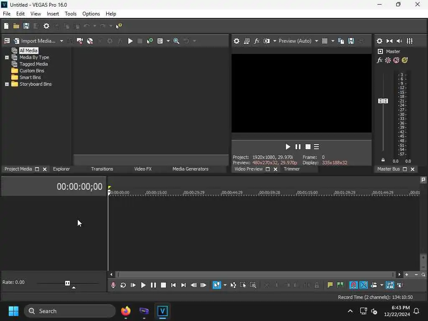Switch to the Video FX tab
428x321 pixels.
pyautogui.click(x=143, y=169)
